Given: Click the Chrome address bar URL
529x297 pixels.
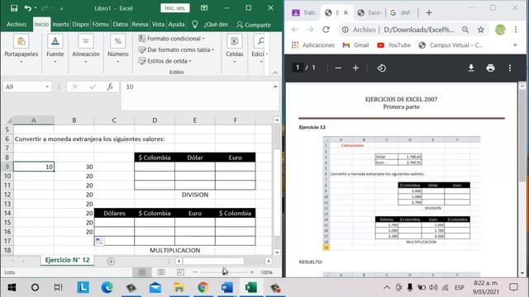Looking at the screenshot, I should point(419,30).
